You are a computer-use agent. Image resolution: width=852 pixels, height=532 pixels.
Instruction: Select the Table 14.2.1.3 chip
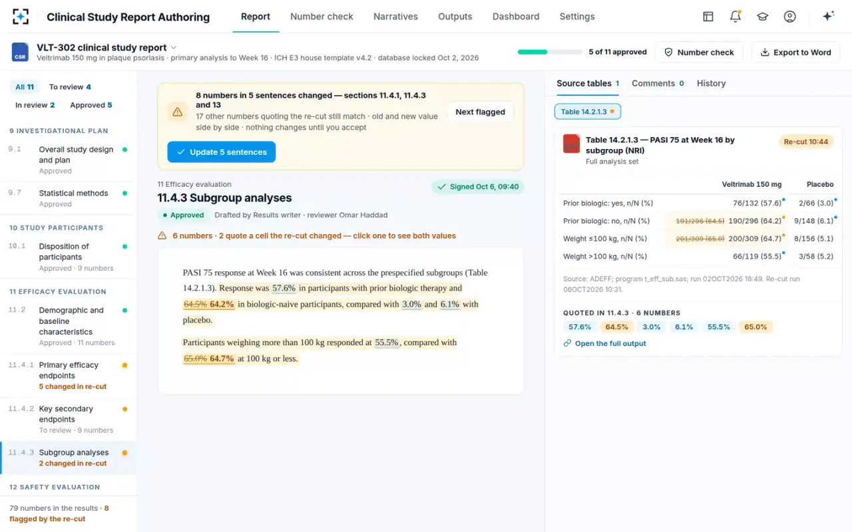tap(588, 112)
